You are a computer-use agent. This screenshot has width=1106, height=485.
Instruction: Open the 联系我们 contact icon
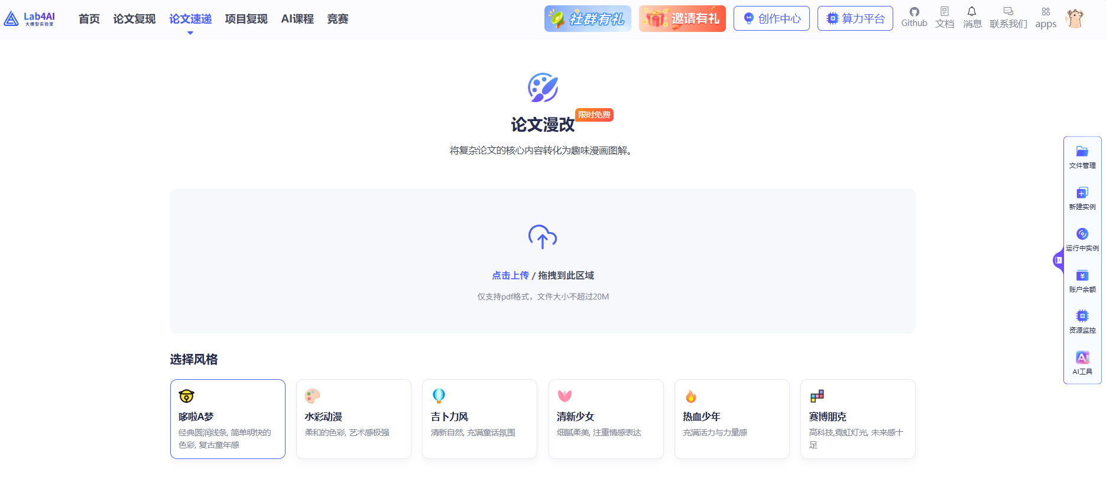pos(1008,18)
